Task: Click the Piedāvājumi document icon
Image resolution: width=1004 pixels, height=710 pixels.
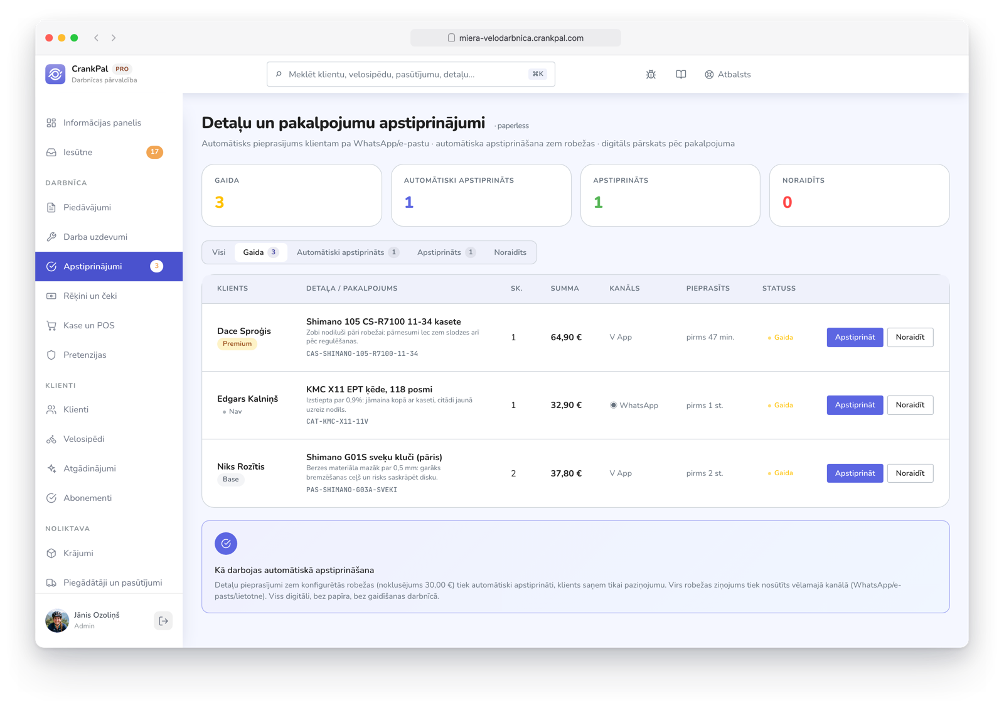Action: [51, 208]
